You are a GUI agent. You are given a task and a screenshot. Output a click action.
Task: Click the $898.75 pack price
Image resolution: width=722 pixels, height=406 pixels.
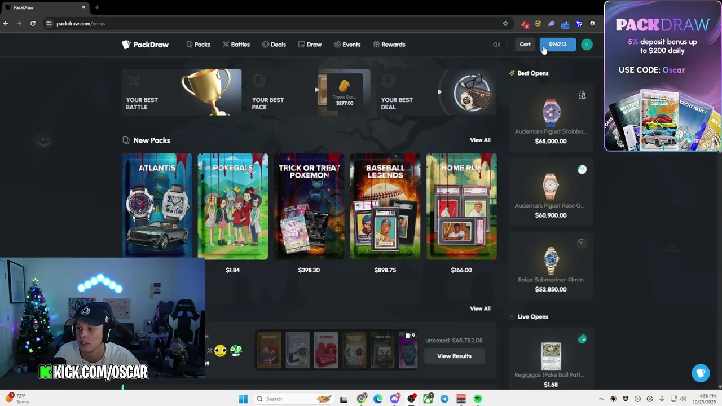tap(385, 270)
